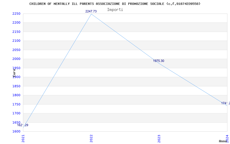
Task: Click the 2100 y-axis tick label
Action: tap(16, 41)
